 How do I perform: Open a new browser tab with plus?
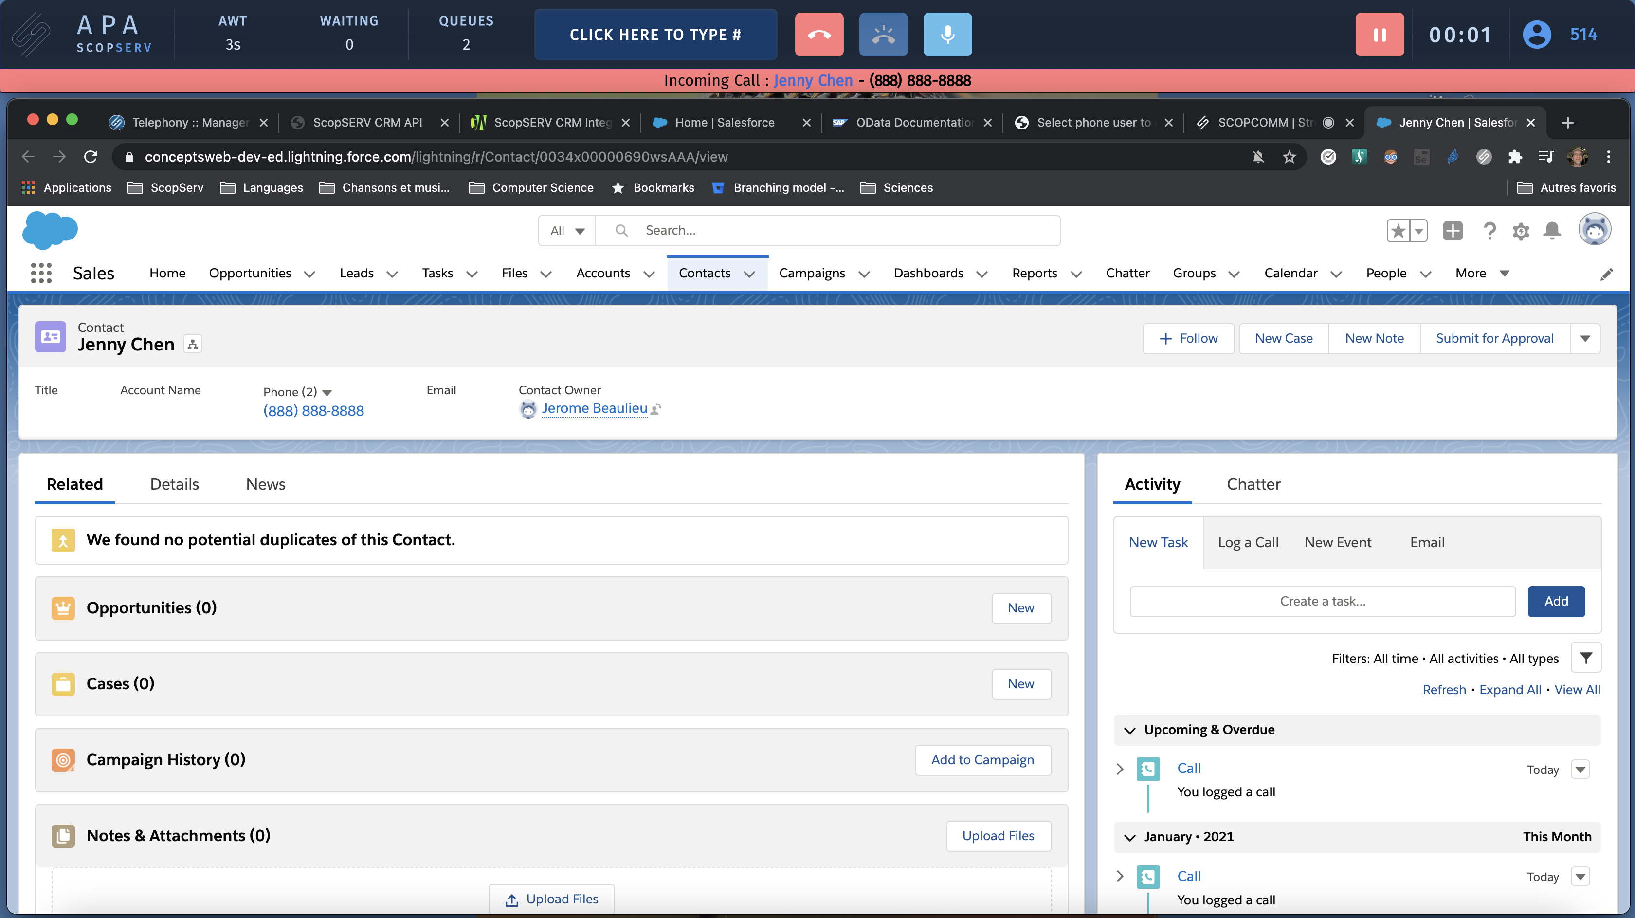(x=1567, y=123)
